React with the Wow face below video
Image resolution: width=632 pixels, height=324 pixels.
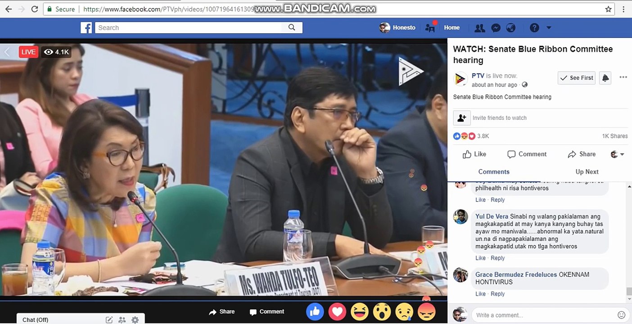pyautogui.click(x=382, y=311)
